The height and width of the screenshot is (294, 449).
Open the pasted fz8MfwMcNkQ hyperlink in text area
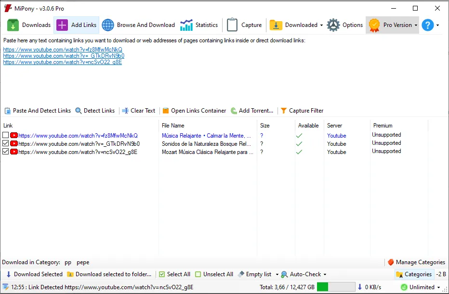[x=63, y=50]
